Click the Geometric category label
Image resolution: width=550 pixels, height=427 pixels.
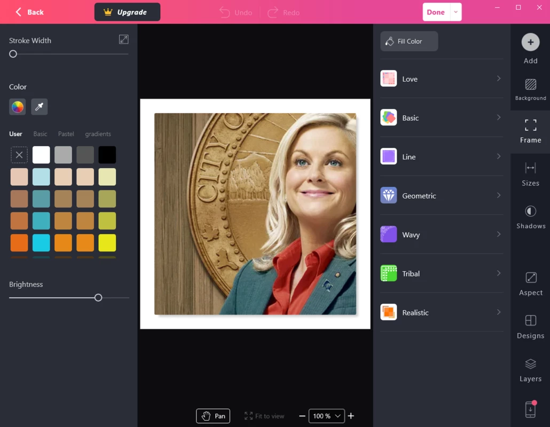point(419,196)
